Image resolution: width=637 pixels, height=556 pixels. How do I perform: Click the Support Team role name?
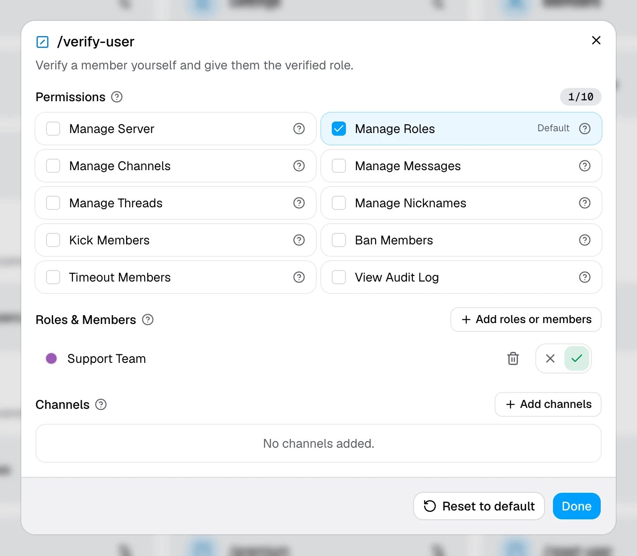[x=107, y=358]
